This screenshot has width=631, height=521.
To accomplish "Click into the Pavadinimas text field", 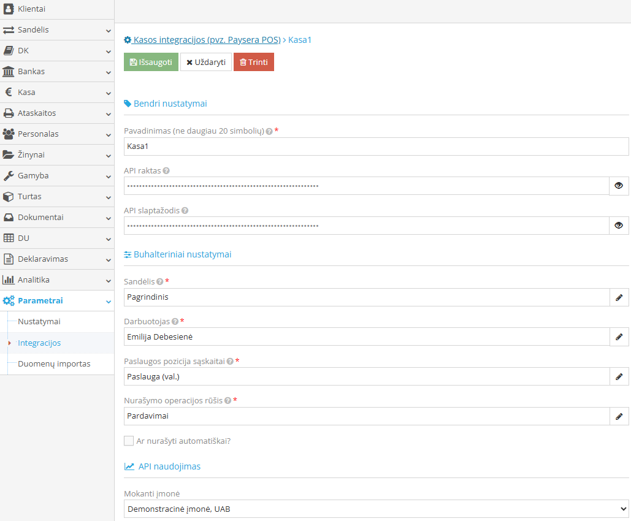I will coord(376,146).
